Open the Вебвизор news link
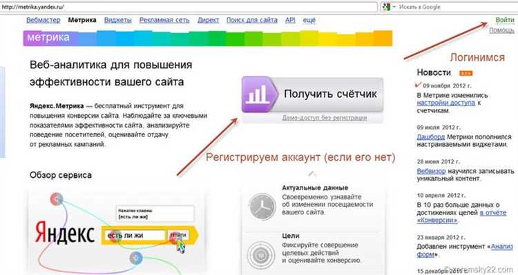This screenshot has height=275, width=518. pos(431,171)
